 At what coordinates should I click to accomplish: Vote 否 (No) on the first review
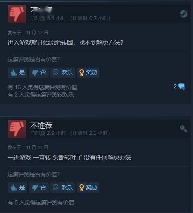39,72
